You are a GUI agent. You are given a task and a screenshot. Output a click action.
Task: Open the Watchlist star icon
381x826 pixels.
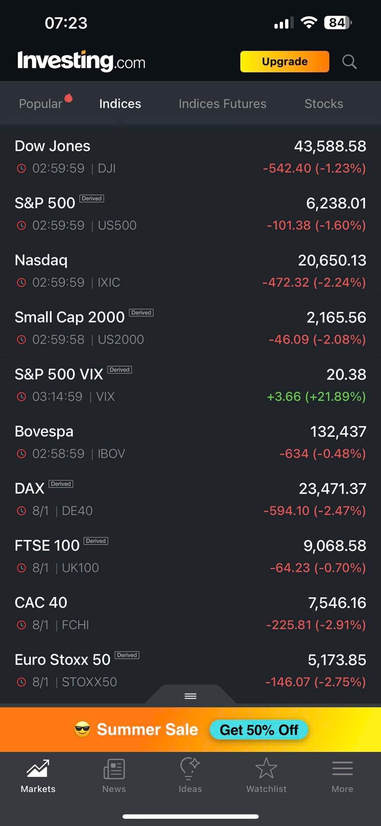(x=266, y=769)
